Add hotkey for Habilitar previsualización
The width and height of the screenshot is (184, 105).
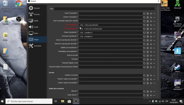point(151,48)
